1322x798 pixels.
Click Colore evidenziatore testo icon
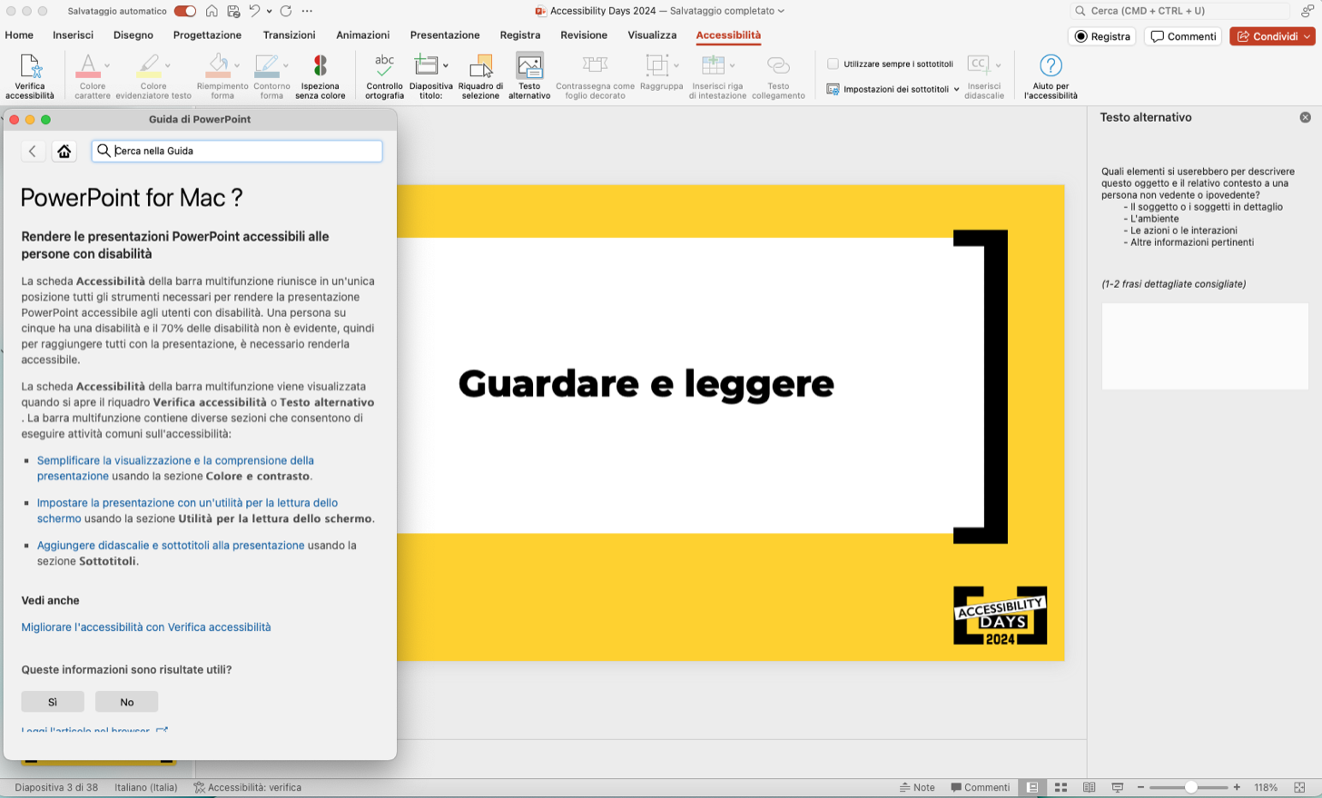(x=149, y=66)
